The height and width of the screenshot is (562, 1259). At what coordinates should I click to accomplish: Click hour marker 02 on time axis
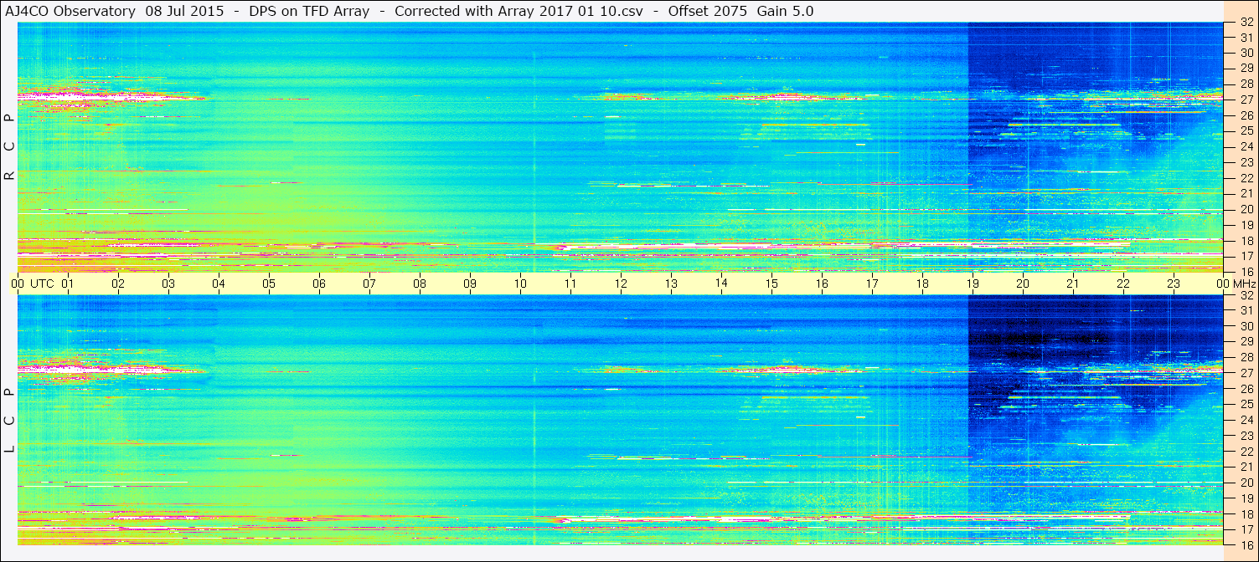point(118,284)
